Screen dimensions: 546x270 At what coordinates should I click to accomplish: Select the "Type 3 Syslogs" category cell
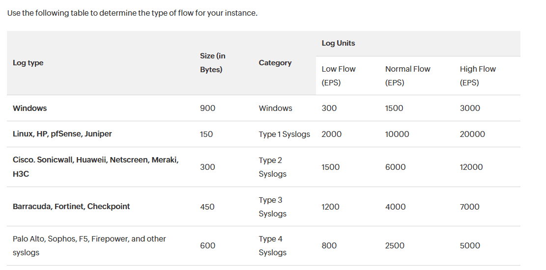[x=272, y=207]
